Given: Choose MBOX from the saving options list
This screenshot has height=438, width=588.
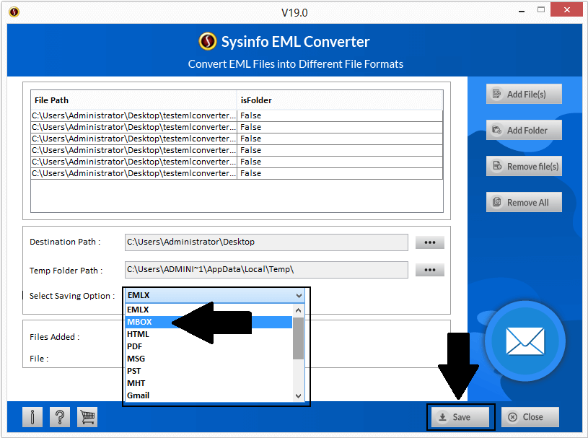Looking at the screenshot, I should pyautogui.click(x=209, y=322).
